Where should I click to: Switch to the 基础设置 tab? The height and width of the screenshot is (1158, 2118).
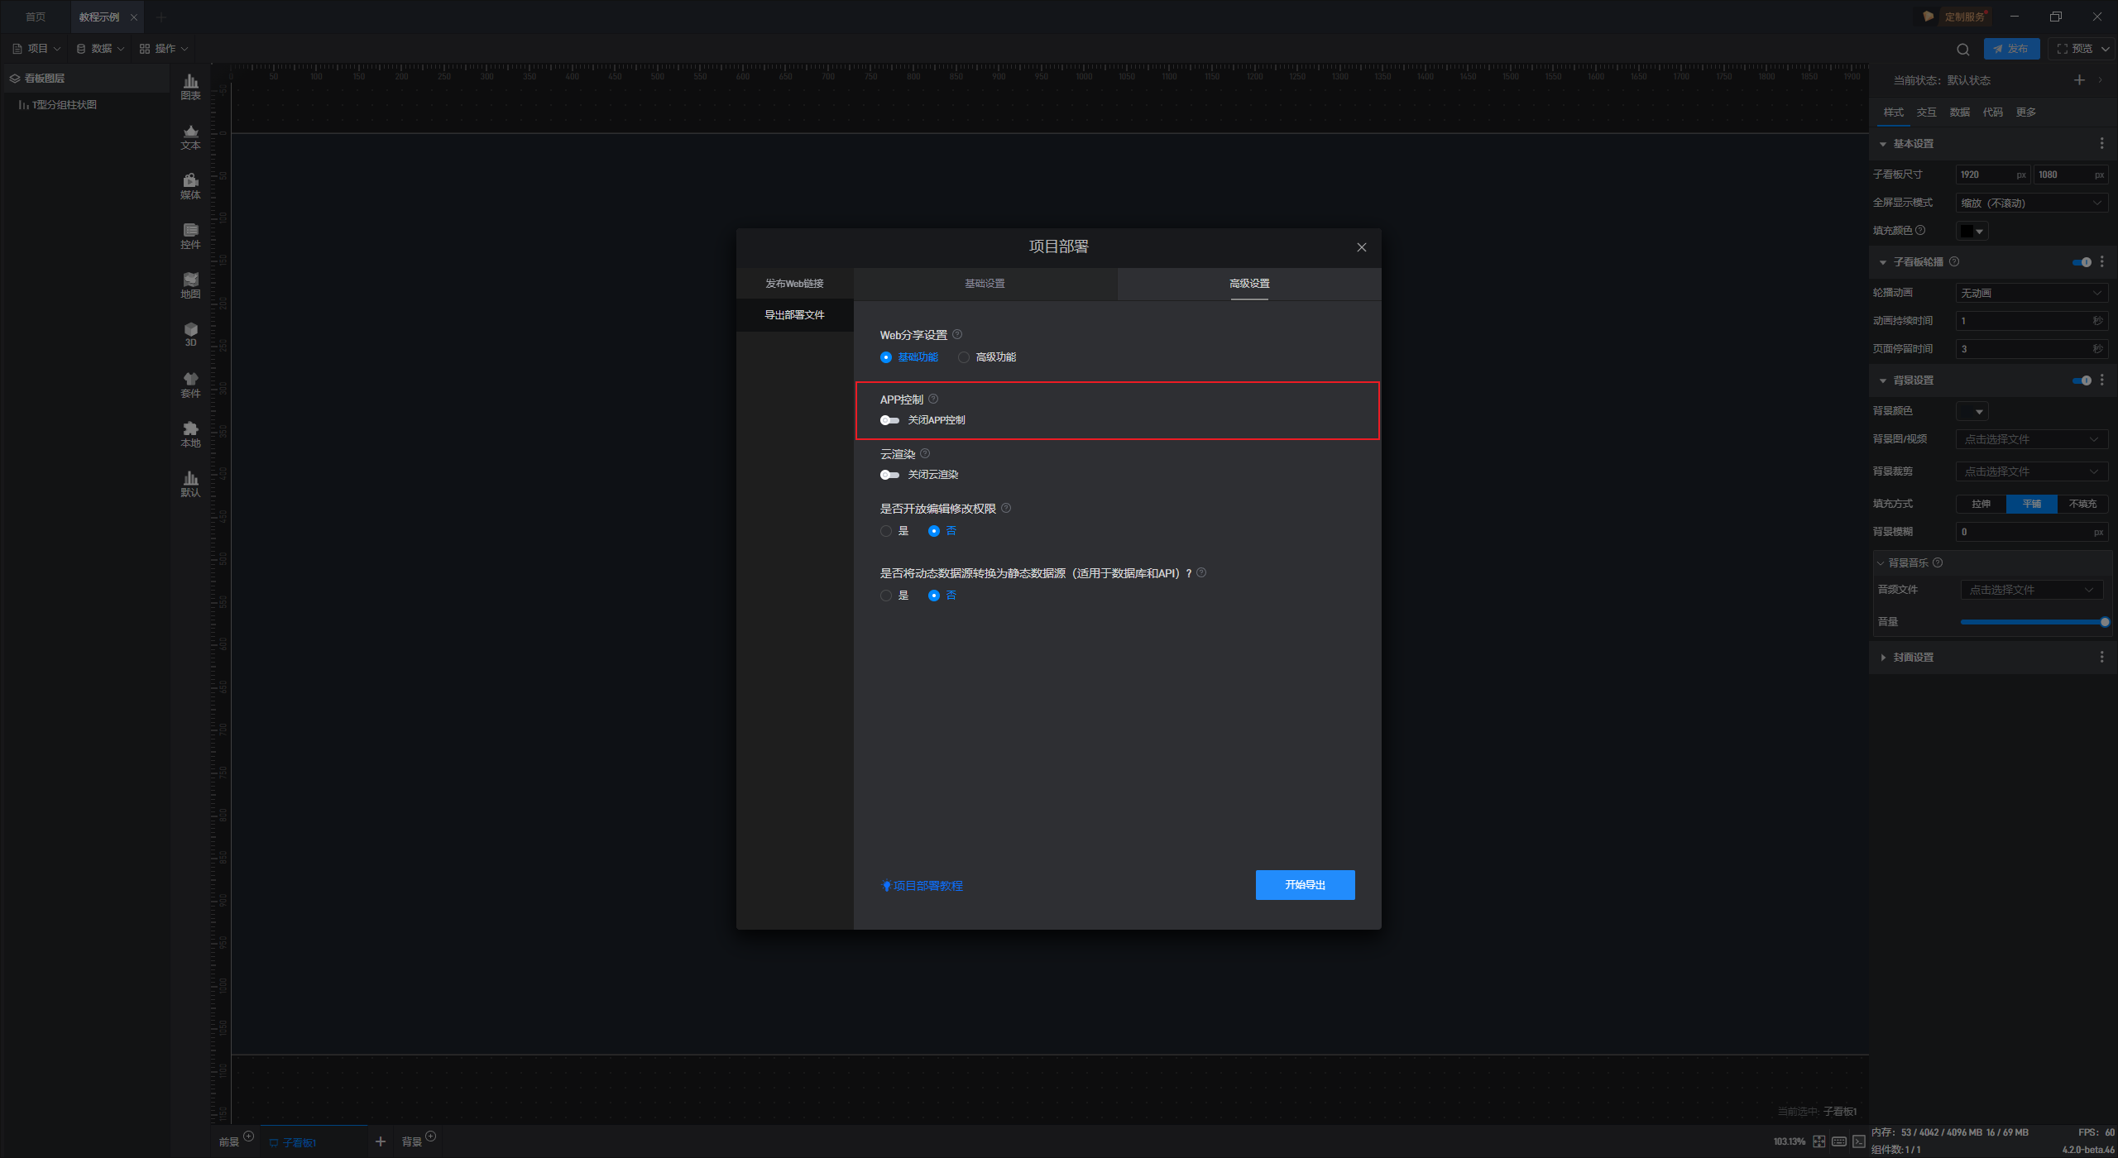click(985, 284)
